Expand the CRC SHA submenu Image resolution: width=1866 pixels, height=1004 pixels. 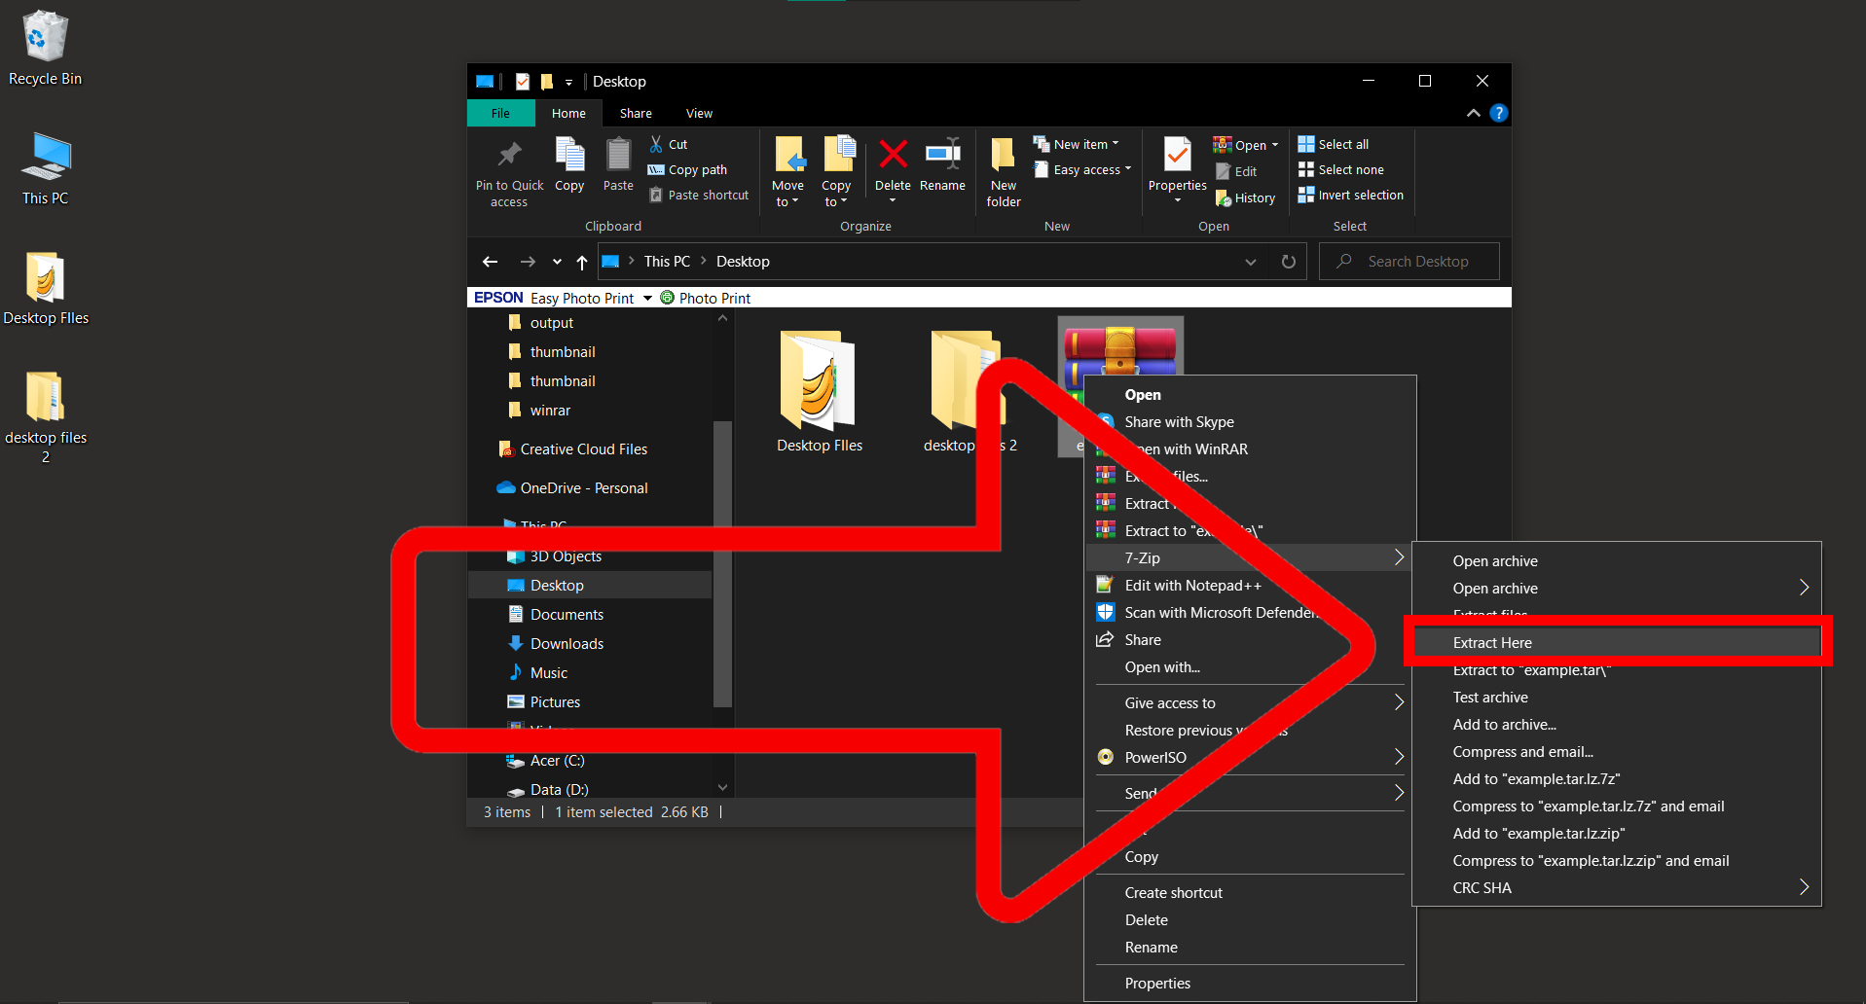pyautogui.click(x=1804, y=887)
